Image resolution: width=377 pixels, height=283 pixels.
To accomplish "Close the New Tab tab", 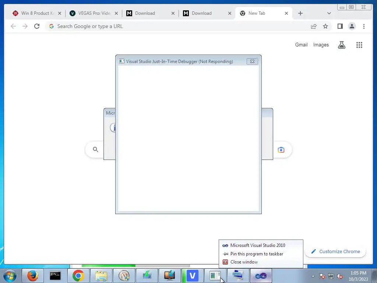I will (x=286, y=13).
